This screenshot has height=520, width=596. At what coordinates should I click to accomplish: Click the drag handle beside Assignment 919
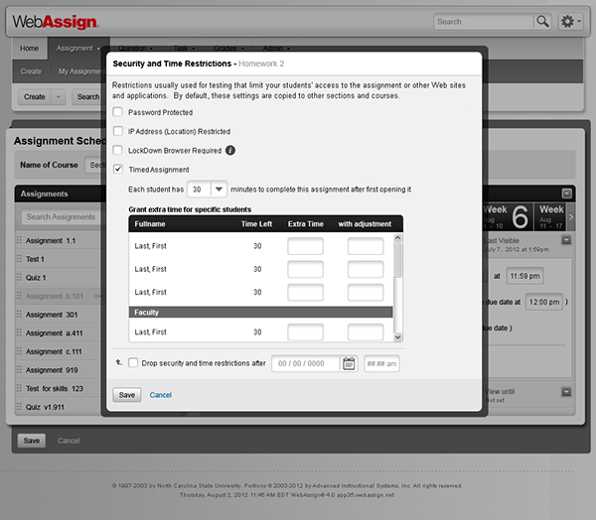[x=19, y=370]
